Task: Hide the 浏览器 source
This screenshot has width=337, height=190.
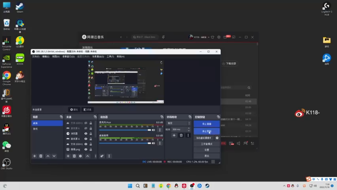Action: [x=86, y=133]
